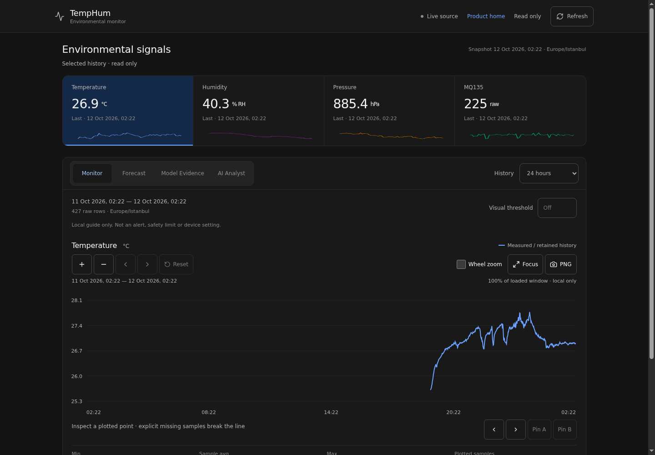Image resolution: width=655 pixels, height=455 pixels.
Task: Pan chart left with chevron button
Action: tap(126, 264)
